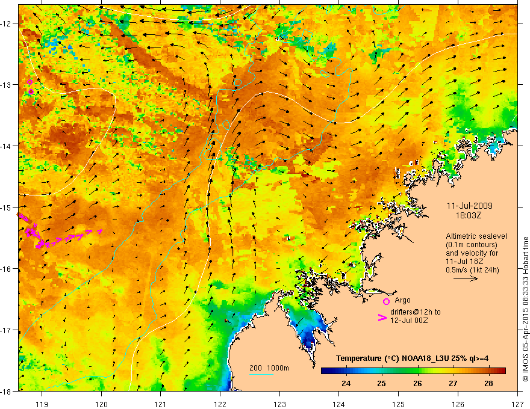The width and height of the screenshot is (530, 409).
Task: Click the longitude axis label 125
Action: (x=399, y=404)
